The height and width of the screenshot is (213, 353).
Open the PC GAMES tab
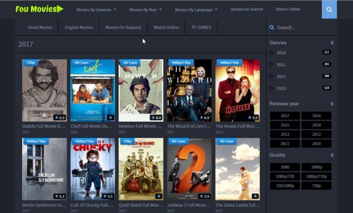click(201, 28)
